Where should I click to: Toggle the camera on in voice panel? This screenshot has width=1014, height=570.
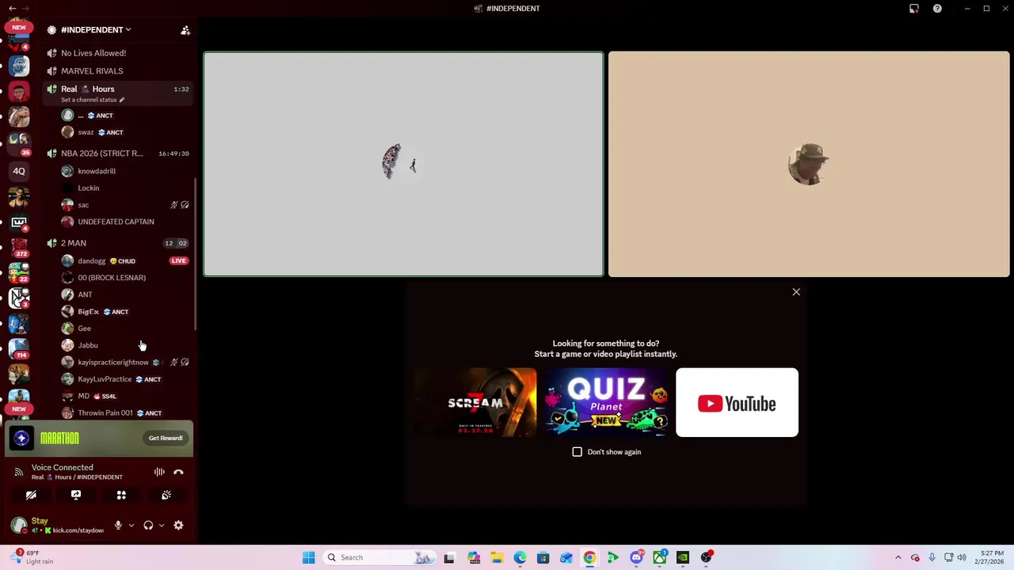coord(31,495)
